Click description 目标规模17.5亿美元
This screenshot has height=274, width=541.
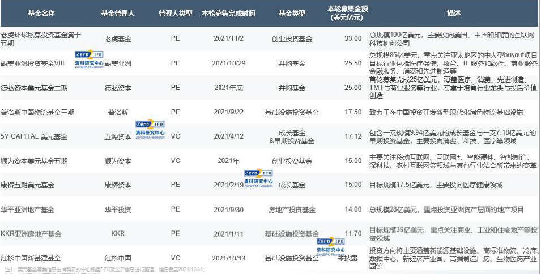(x=436, y=185)
